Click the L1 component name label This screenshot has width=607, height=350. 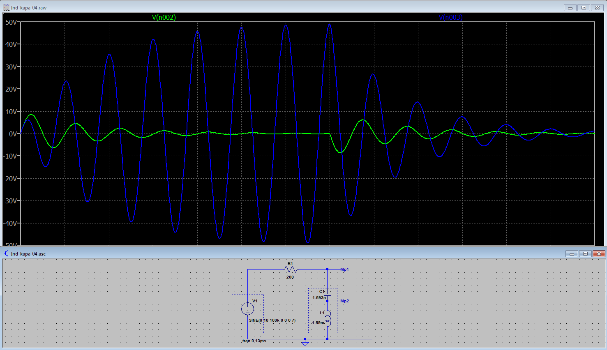(322, 313)
